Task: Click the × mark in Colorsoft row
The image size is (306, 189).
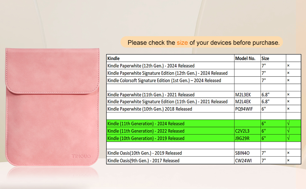Action: (x=288, y=80)
